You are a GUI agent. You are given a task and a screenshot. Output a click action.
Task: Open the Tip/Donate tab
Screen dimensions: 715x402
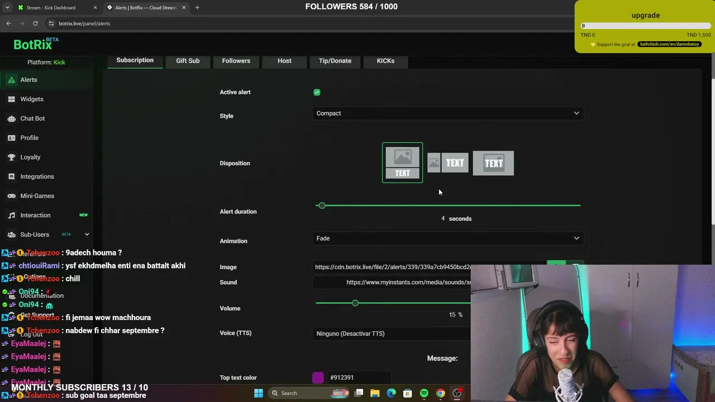(335, 61)
